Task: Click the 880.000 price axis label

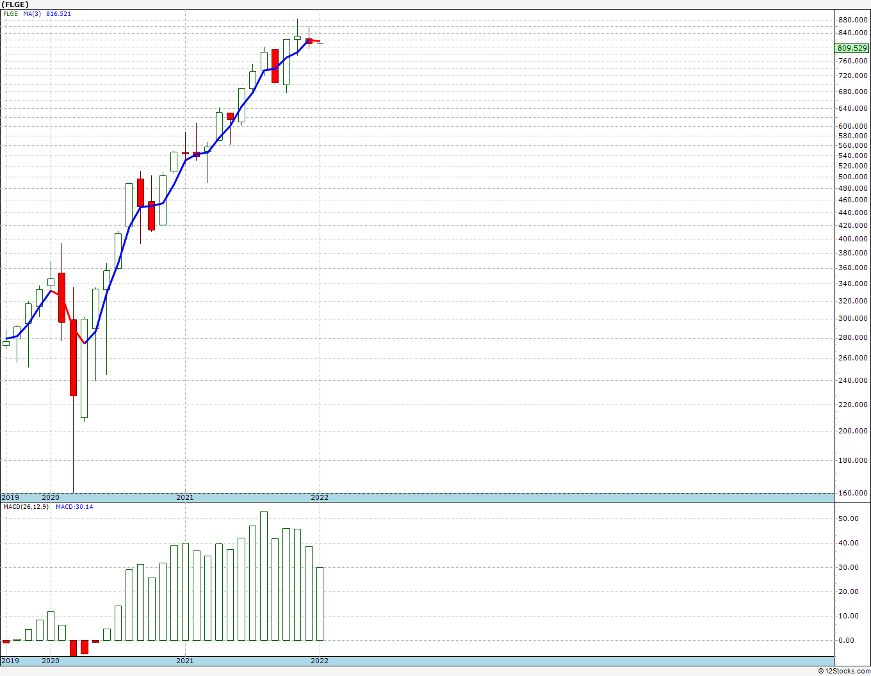Action: 852,20
